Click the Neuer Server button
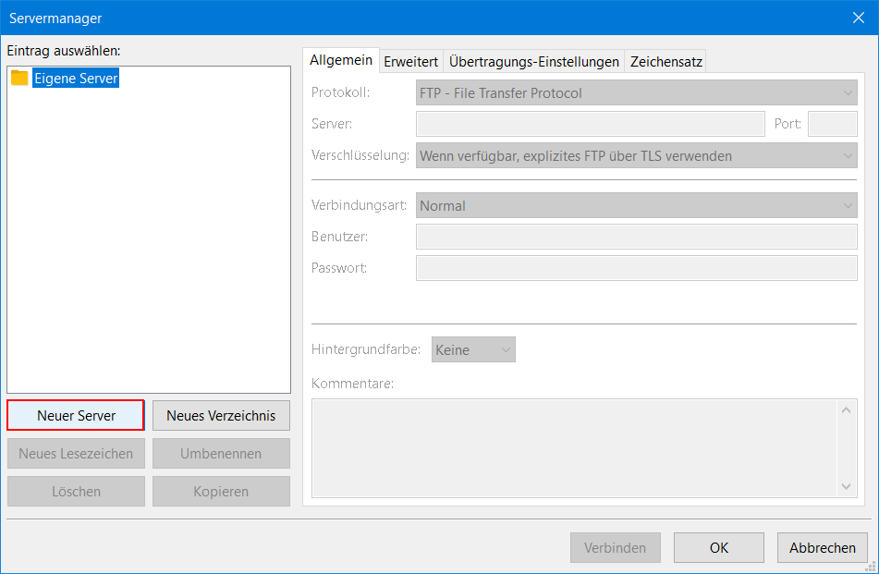Viewport: 879px width, 574px height. point(76,416)
